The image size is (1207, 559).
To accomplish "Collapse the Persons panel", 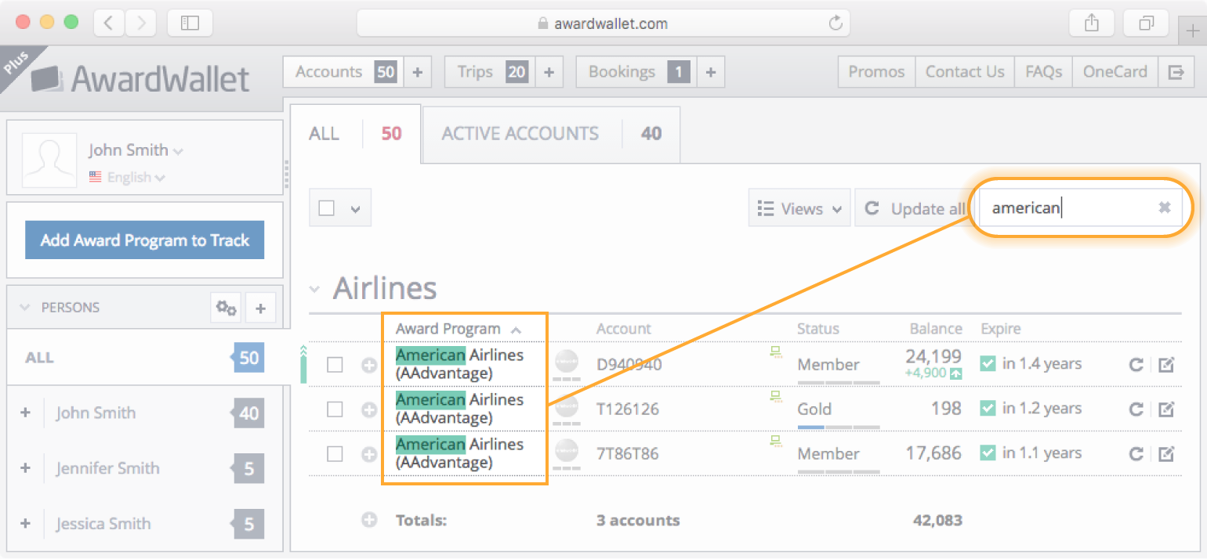I will (25, 308).
